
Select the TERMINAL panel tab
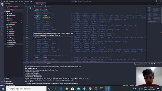point(49,64)
